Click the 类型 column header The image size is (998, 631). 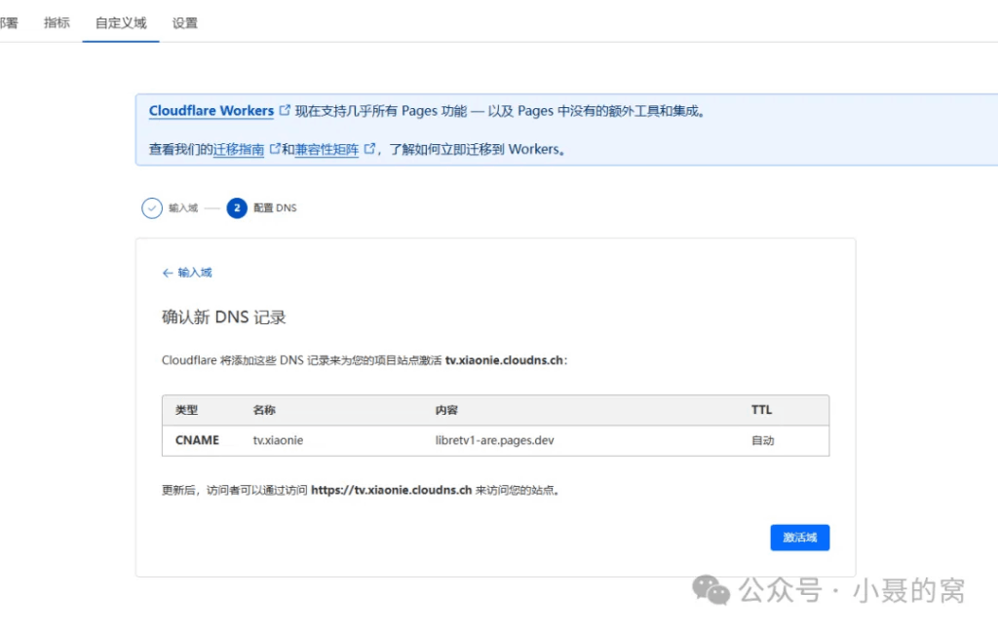[186, 410]
